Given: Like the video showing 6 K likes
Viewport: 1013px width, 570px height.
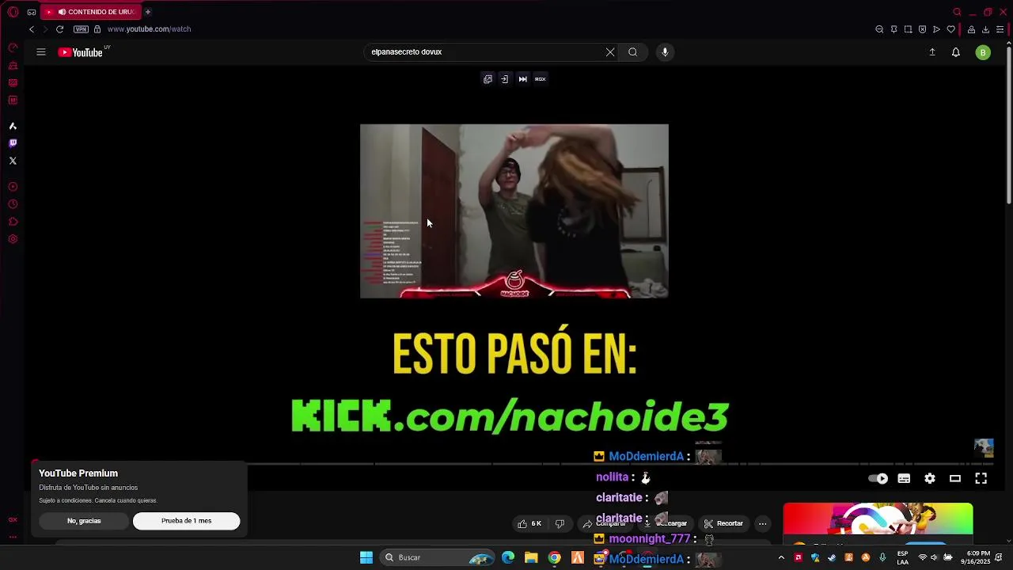Looking at the screenshot, I should [530, 523].
